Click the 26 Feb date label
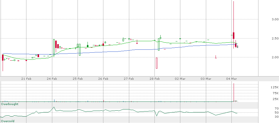 coord(103,79)
